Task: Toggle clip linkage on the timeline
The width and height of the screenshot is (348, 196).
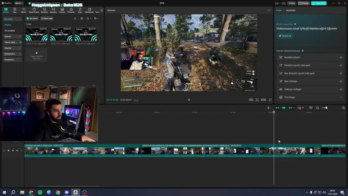Action: click(x=290, y=108)
